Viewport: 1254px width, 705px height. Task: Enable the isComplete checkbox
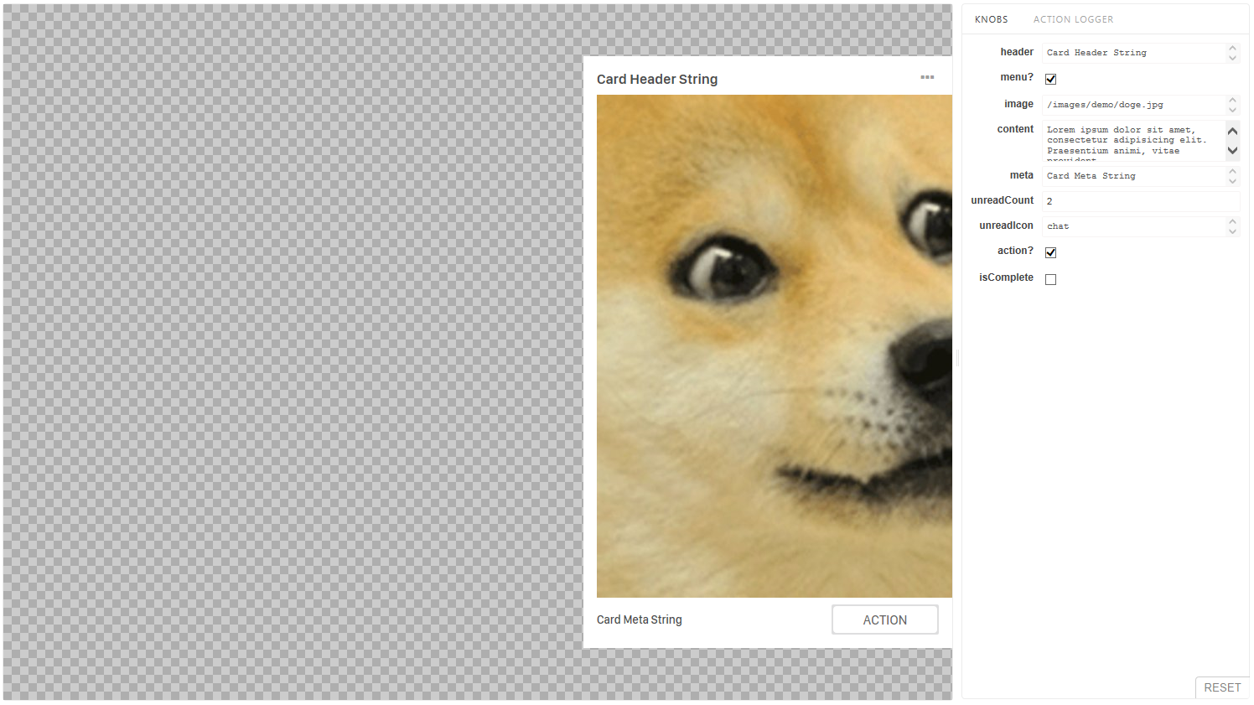pos(1050,278)
